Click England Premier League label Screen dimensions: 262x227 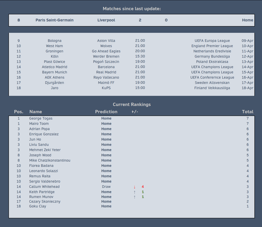pos(212,46)
